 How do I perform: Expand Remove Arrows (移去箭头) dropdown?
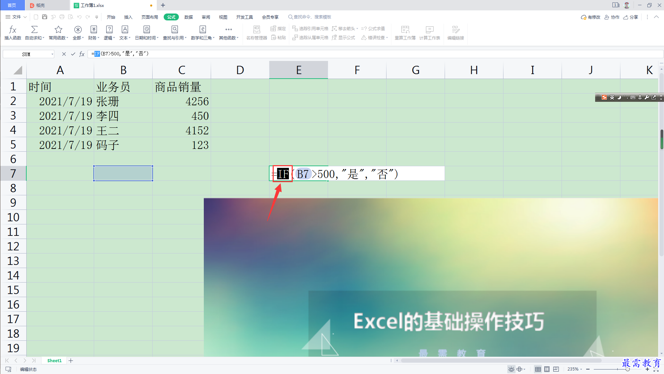click(357, 29)
